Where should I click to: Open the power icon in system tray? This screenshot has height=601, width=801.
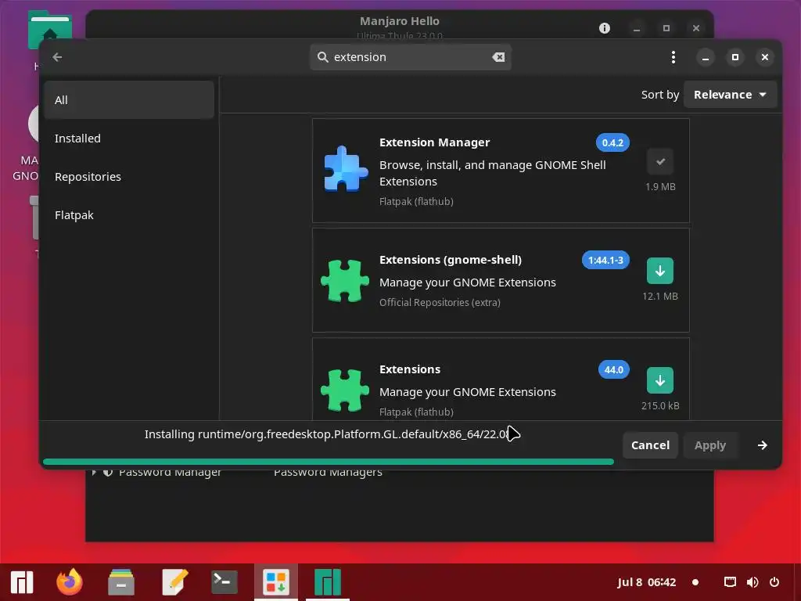pos(774,582)
